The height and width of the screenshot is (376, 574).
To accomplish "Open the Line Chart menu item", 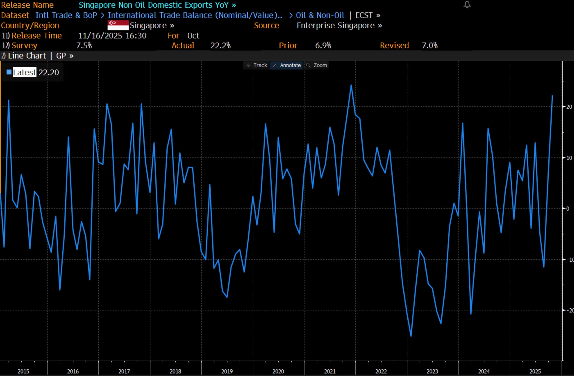I will click(x=27, y=56).
